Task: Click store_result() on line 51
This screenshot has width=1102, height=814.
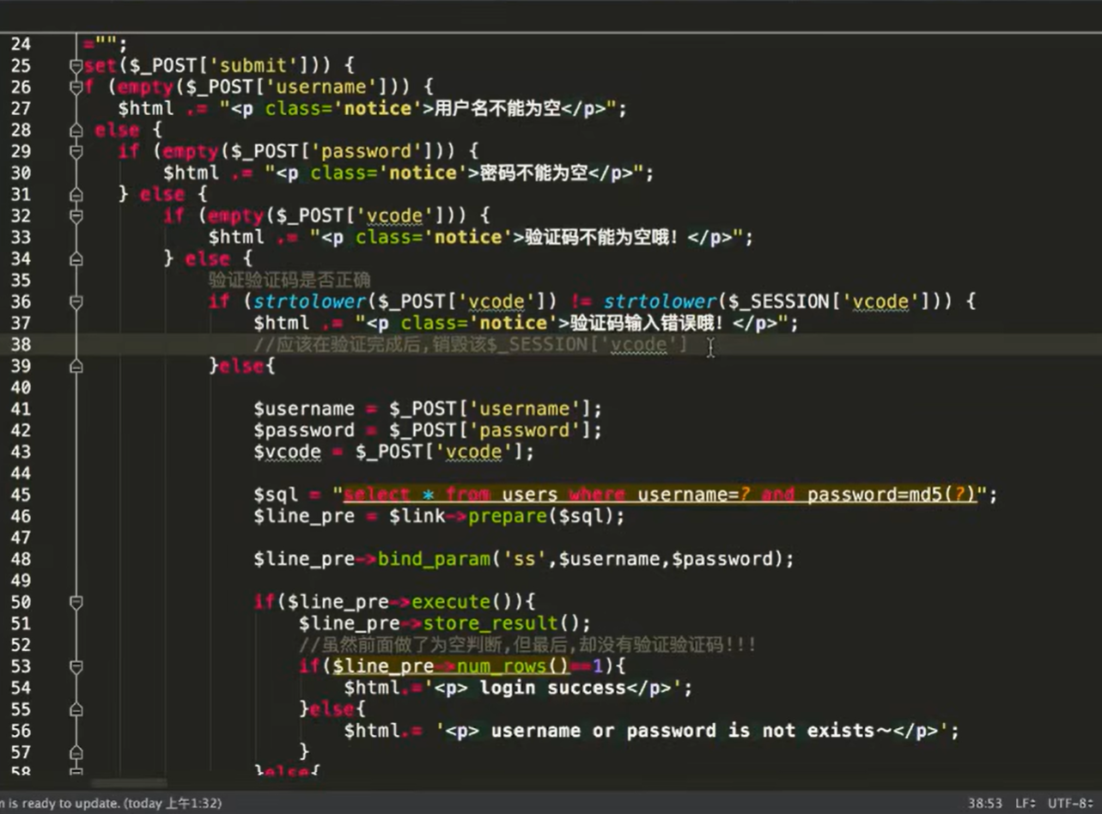Action: coord(502,624)
